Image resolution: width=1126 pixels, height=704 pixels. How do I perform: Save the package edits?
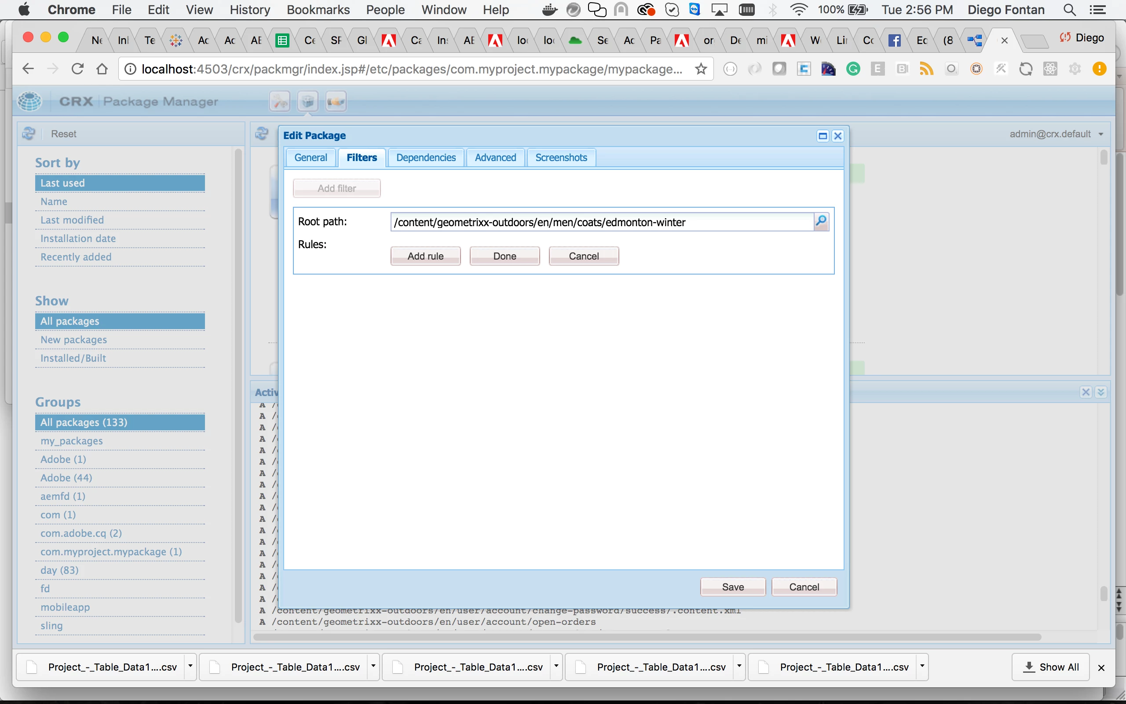(x=732, y=587)
